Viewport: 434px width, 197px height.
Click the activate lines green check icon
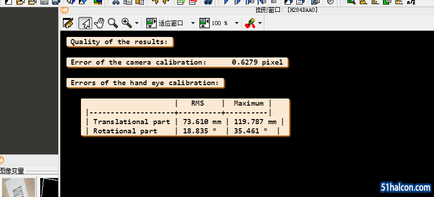[x=181, y=2]
